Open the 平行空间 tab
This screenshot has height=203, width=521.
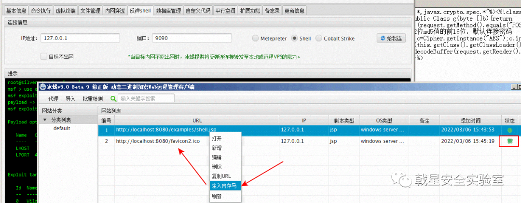tap(225, 11)
